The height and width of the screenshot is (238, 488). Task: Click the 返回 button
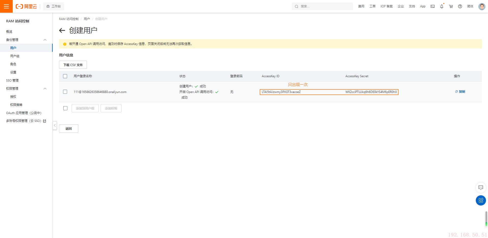(x=69, y=129)
